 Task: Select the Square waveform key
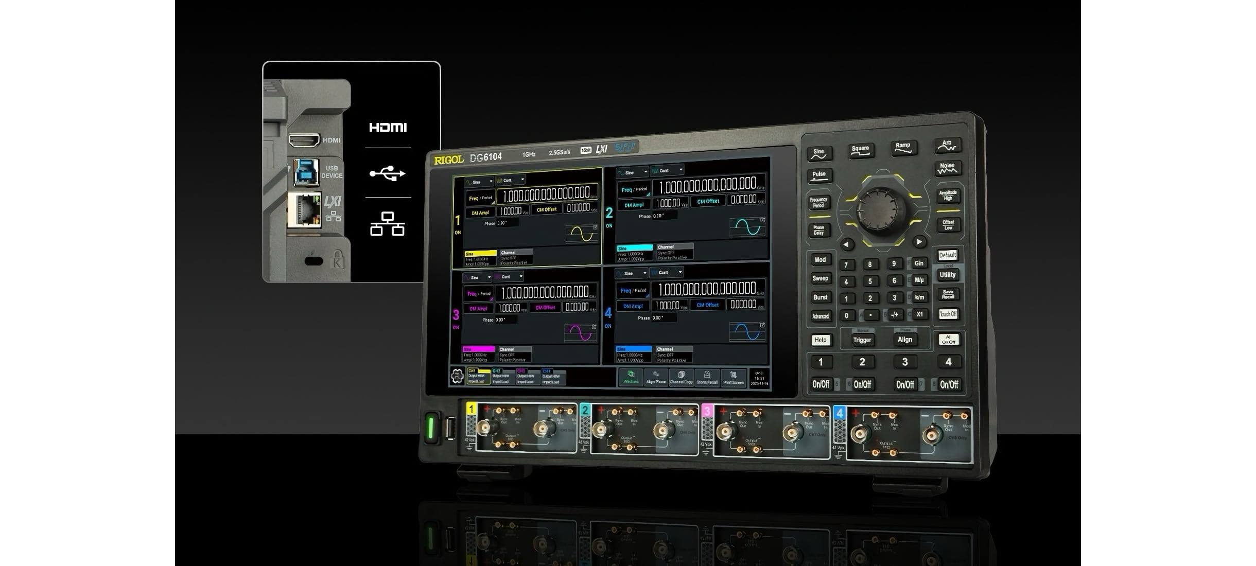click(861, 150)
